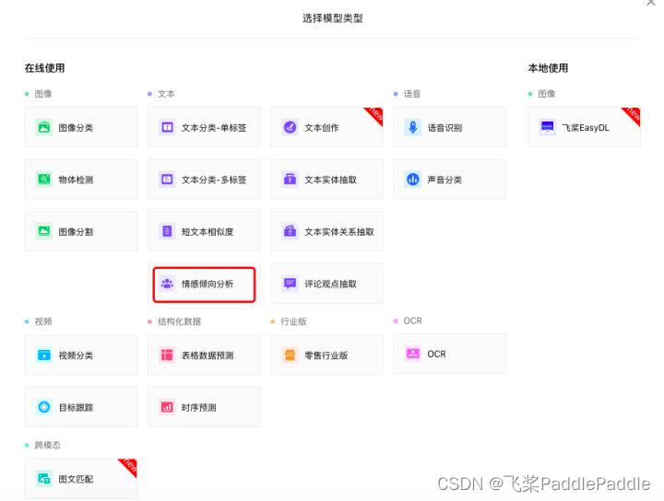Click the 在线使用 heading
664x501 pixels.
pos(44,68)
